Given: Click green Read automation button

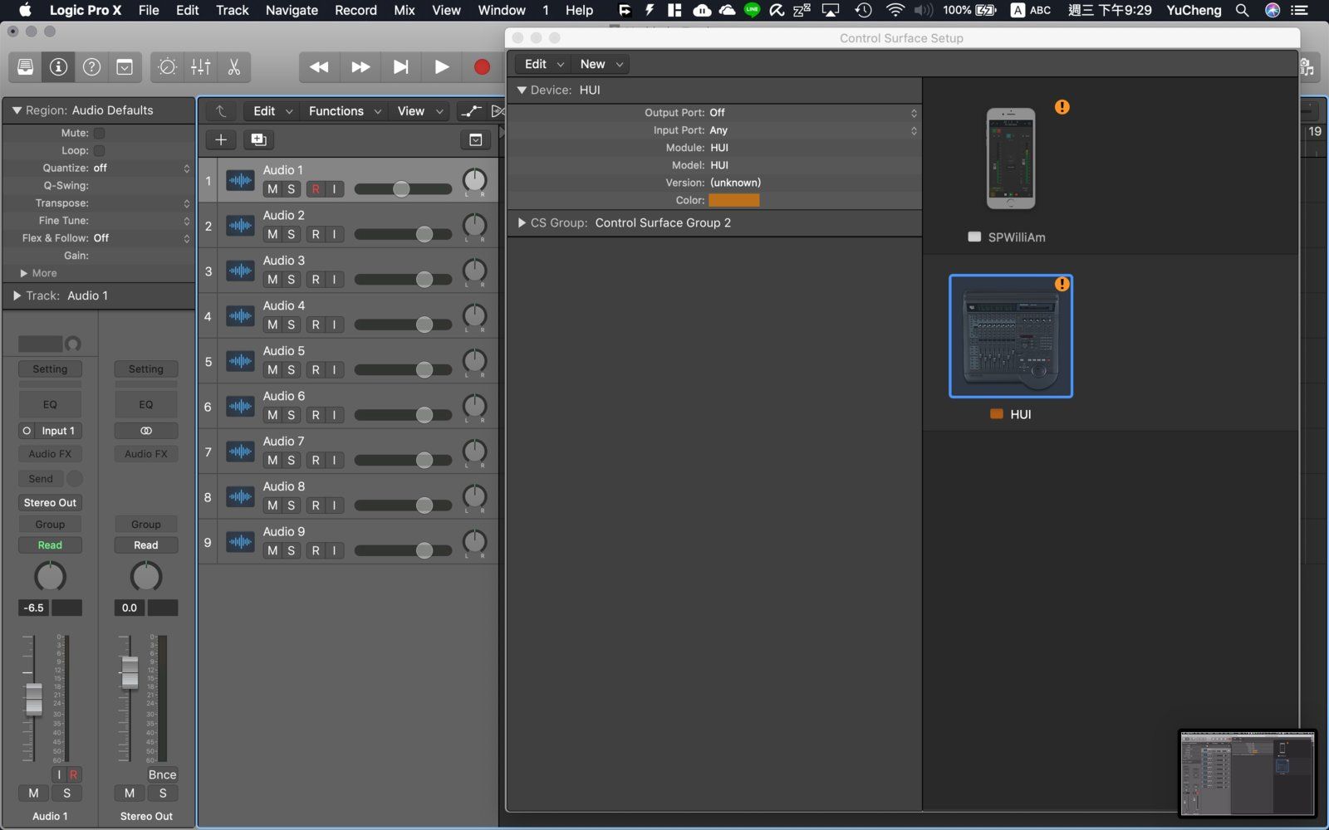Looking at the screenshot, I should click(50, 544).
